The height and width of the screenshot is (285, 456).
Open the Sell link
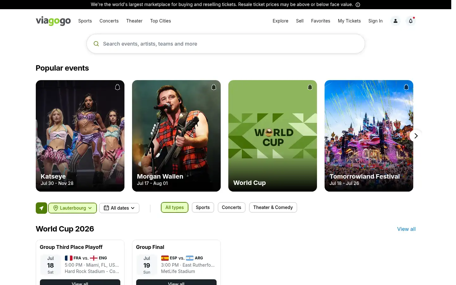click(x=300, y=21)
